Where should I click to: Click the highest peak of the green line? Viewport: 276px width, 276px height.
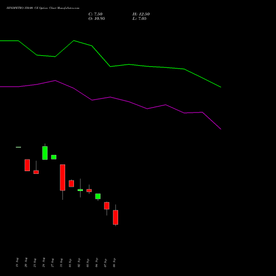coord(74,40)
